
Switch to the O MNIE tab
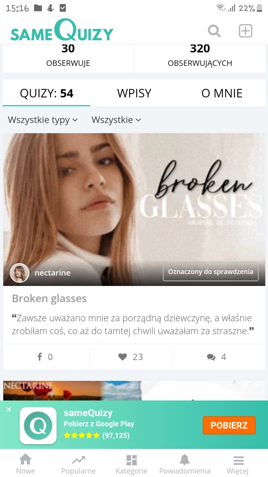pyautogui.click(x=222, y=93)
